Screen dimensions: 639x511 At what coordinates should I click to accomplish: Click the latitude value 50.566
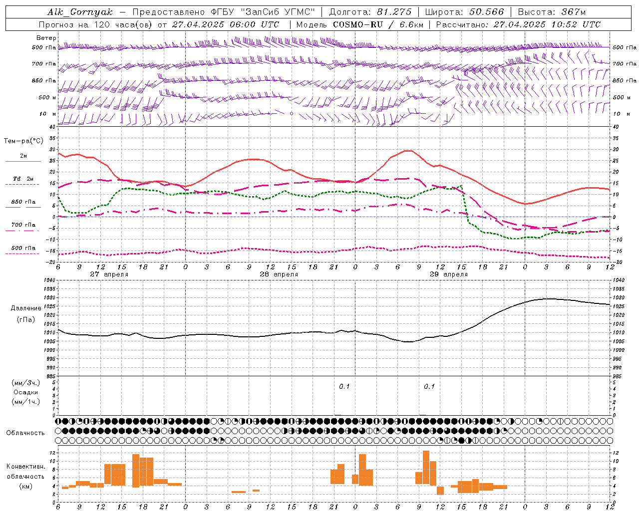coord(487,12)
